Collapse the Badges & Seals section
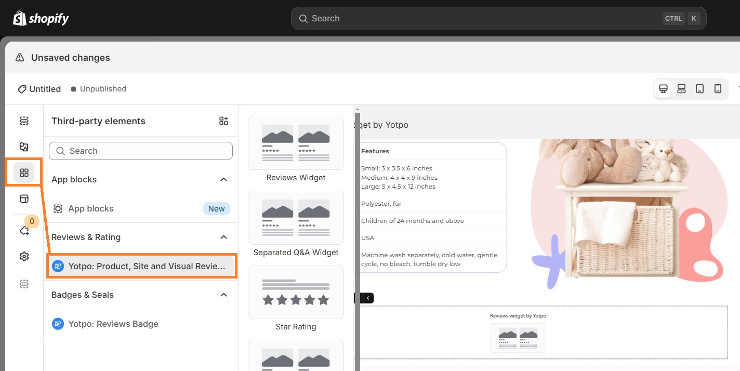740x371 pixels. [x=223, y=295]
